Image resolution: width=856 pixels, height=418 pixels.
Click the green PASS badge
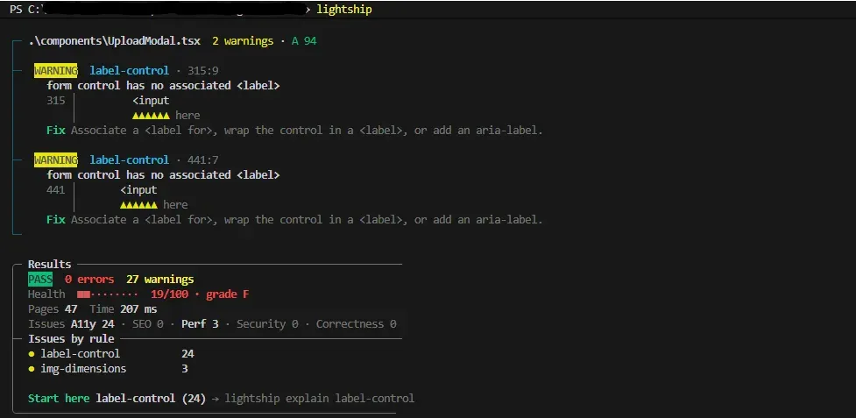click(x=40, y=280)
